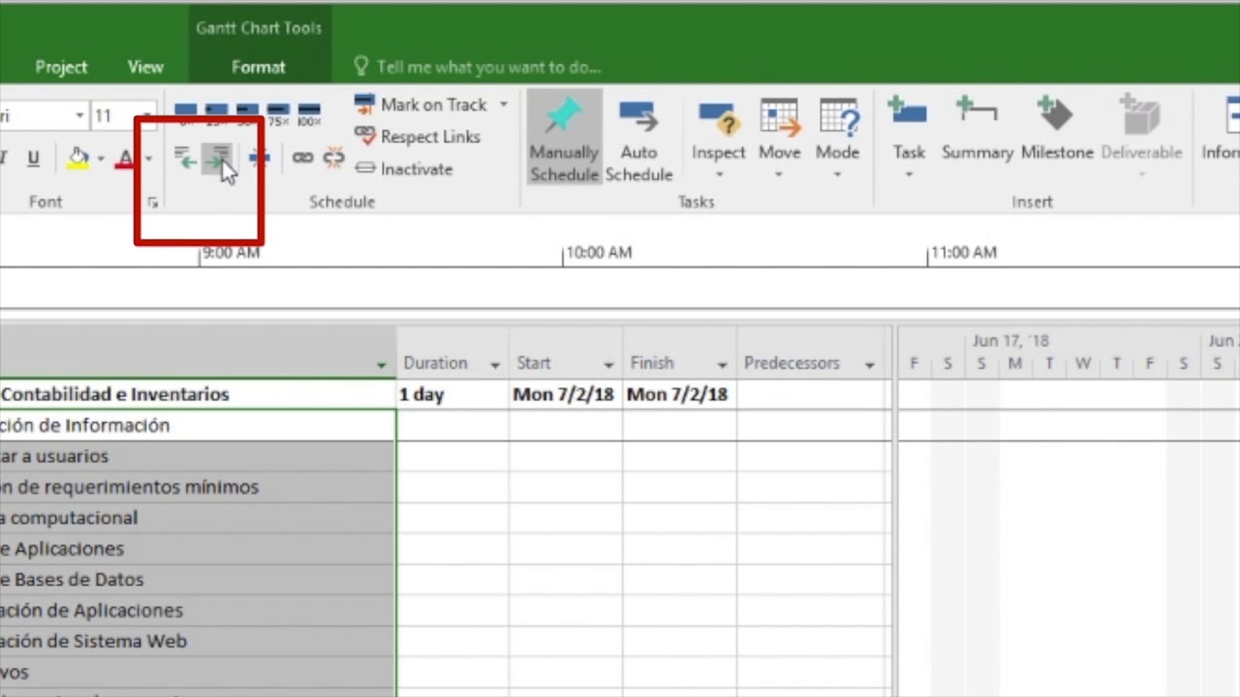
Task: Toggle underline formatting
Action: [x=33, y=158]
